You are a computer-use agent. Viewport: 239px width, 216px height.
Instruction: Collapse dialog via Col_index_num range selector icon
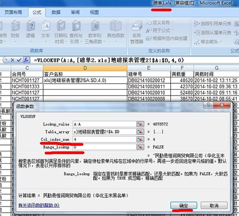pyautogui.click(x=140, y=139)
